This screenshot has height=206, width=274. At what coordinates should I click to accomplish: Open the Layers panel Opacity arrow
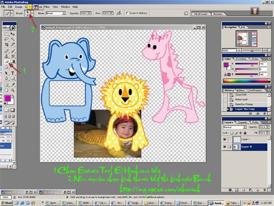coord(268,127)
